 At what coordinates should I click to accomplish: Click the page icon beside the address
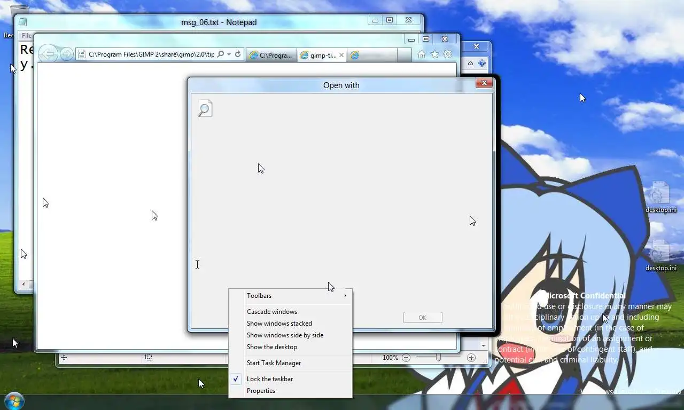click(82, 54)
